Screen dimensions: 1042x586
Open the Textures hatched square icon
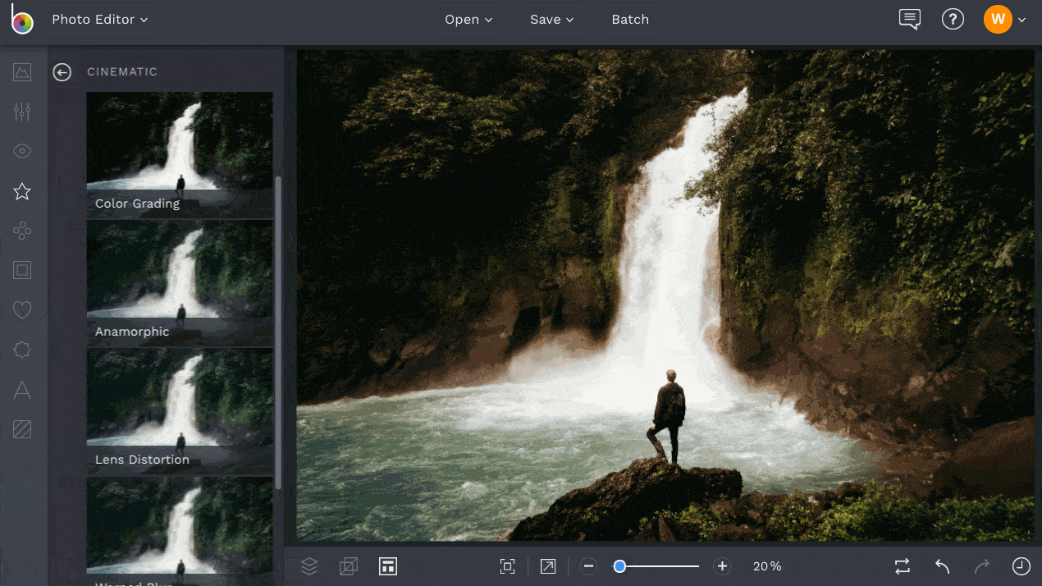(22, 429)
